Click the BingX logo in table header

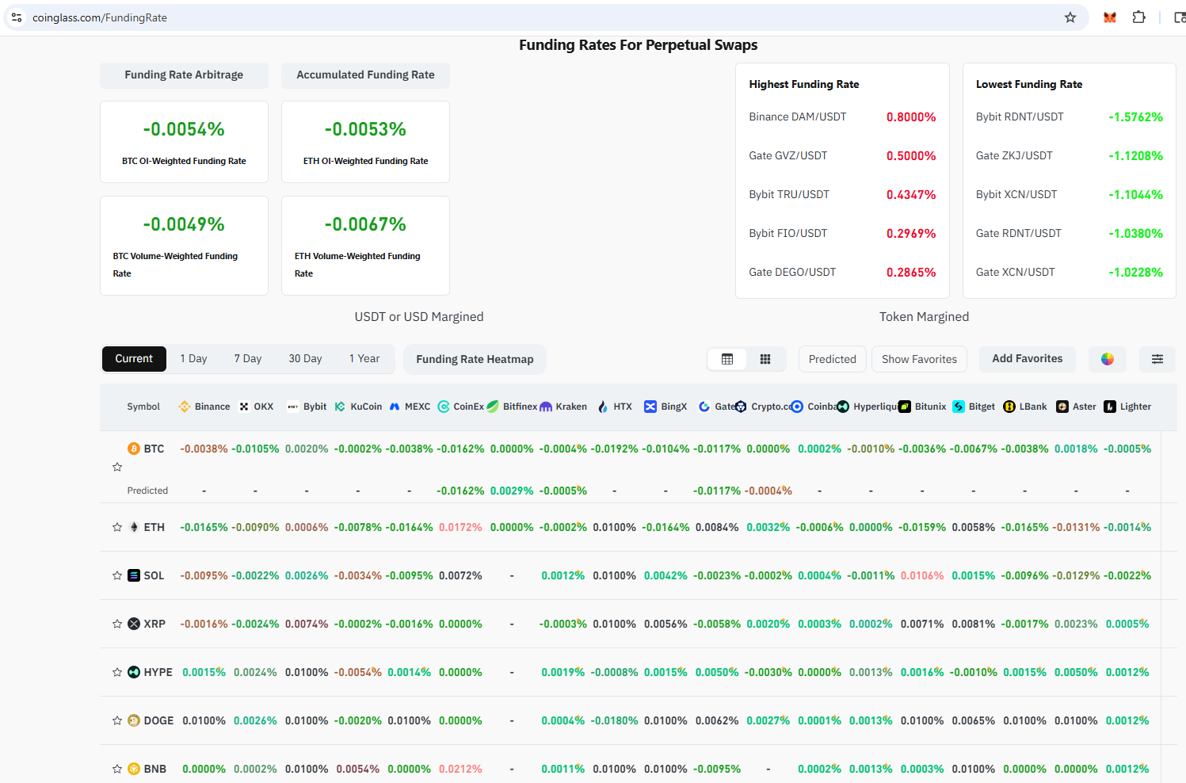pos(650,407)
